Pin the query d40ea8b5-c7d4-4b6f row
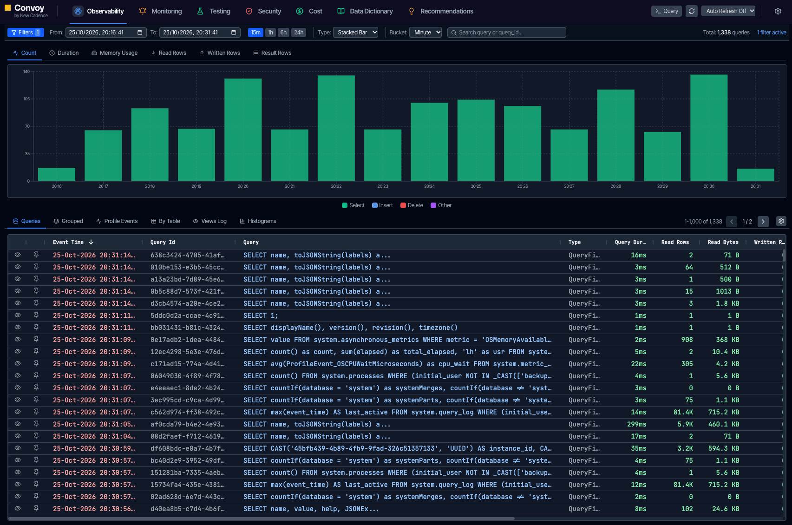Viewport: 792px width, 525px height. click(36, 508)
